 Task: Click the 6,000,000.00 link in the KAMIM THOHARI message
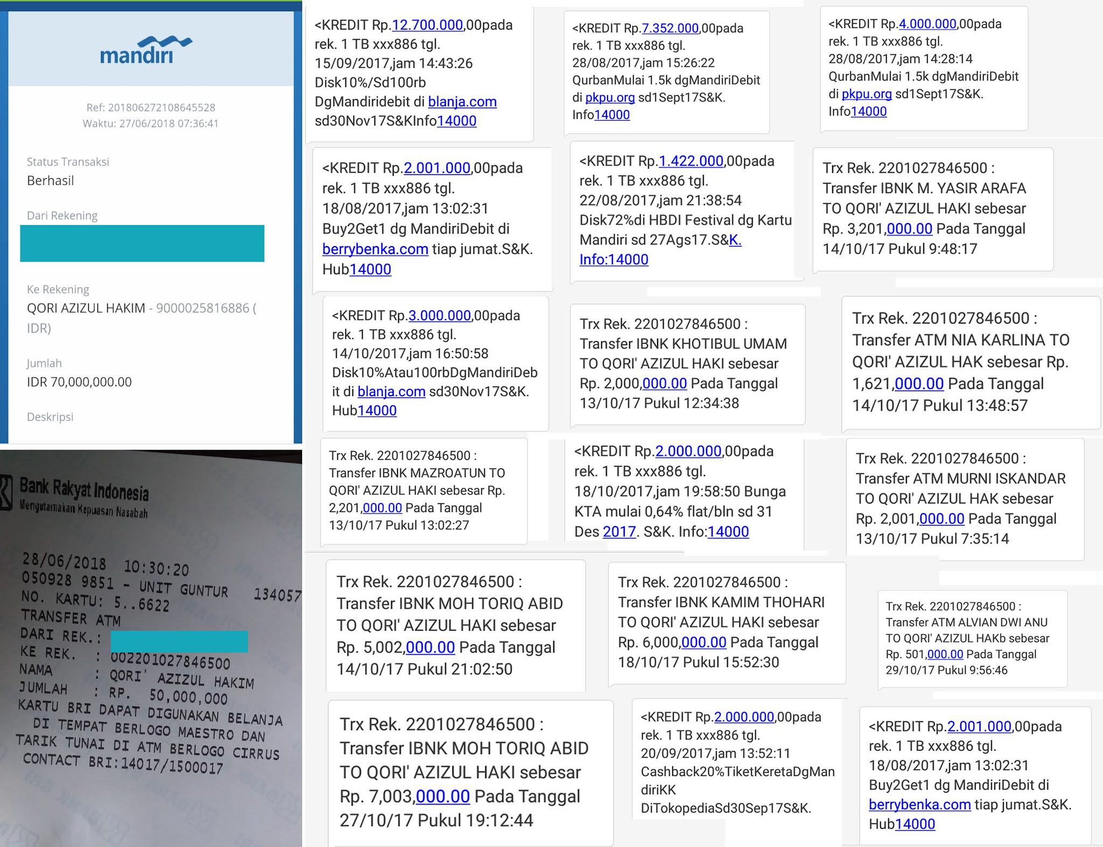pos(703,642)
